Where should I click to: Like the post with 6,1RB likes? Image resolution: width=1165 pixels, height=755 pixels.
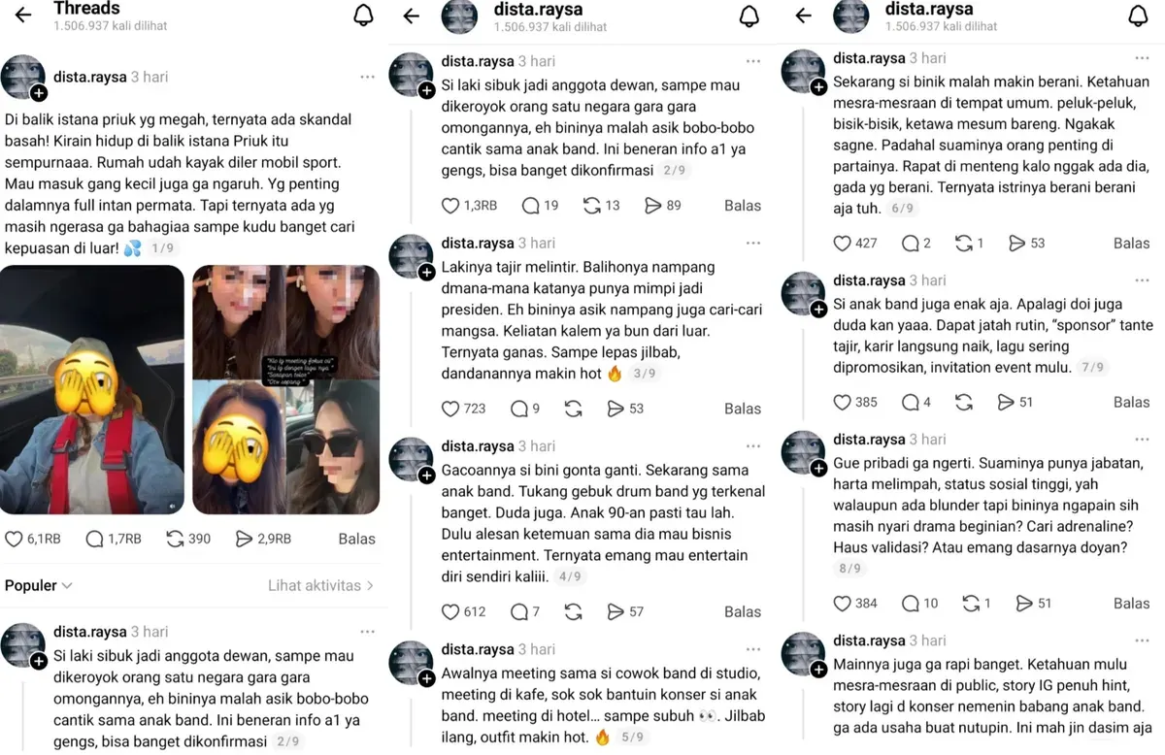(x=14, y=539)
